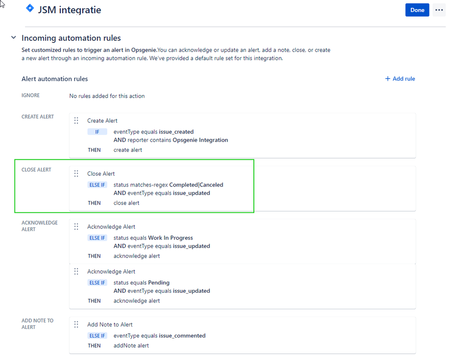Image resolution: width=456 pixels, height=359 pixels.
Task: Click ELSE IF badge in Add Note rule
Action: [x=97, y=335]
